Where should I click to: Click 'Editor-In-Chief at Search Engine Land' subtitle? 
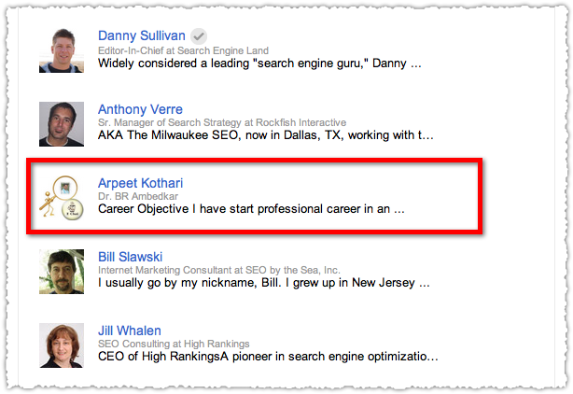[183, 50]
